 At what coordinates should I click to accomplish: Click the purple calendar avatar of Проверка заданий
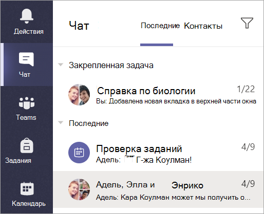79,153
